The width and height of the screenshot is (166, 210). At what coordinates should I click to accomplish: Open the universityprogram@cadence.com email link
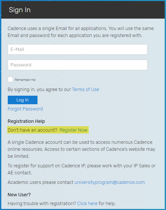[x=110, y=182]
